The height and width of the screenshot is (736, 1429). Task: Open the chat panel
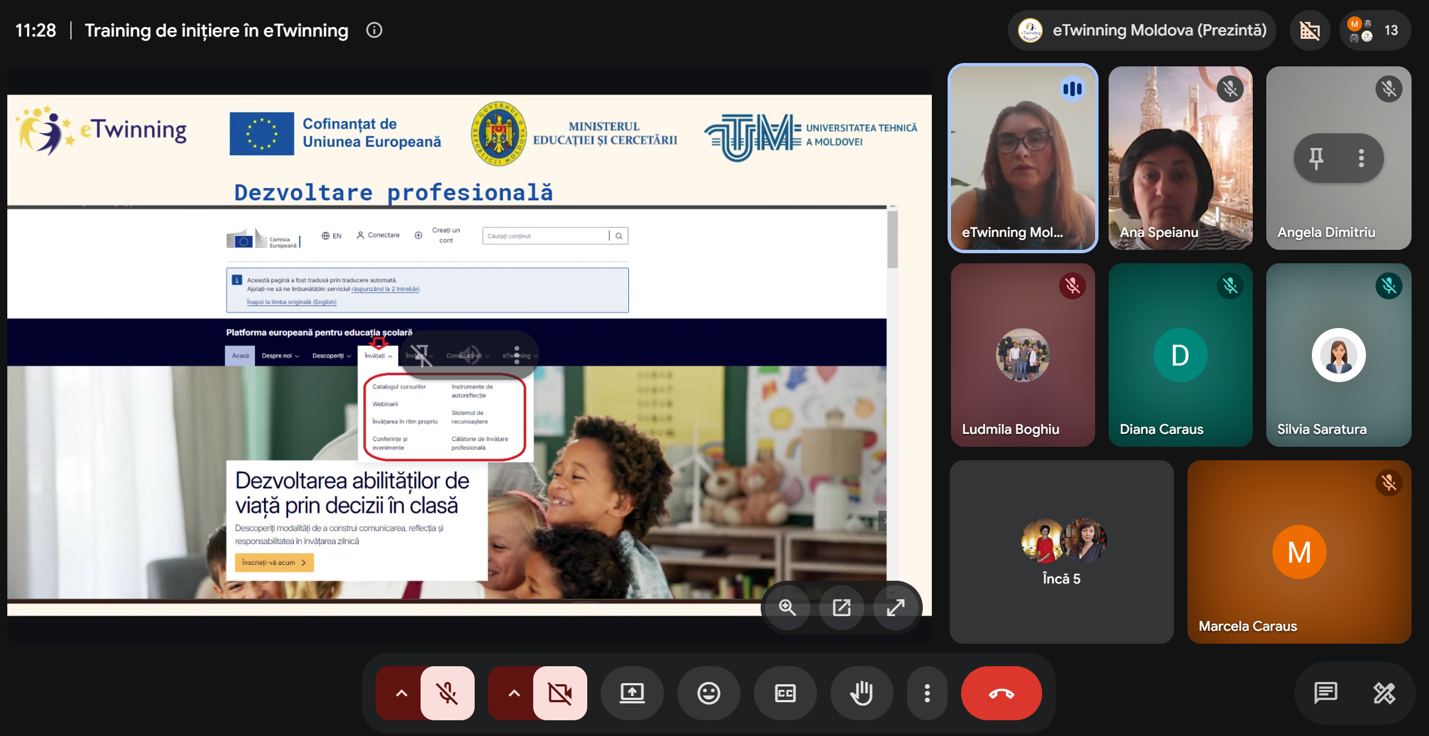click(1325, 693)
